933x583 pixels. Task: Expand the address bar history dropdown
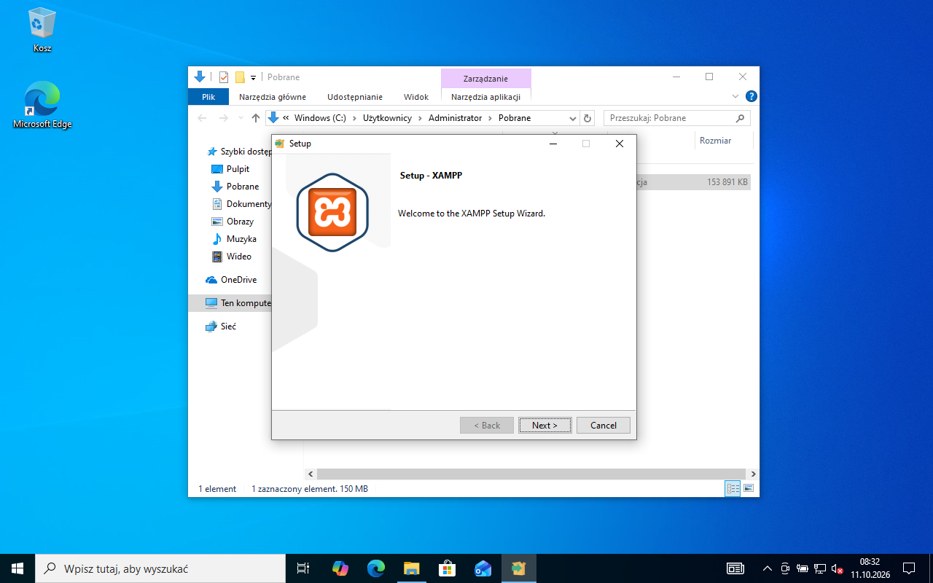point(573,118)
